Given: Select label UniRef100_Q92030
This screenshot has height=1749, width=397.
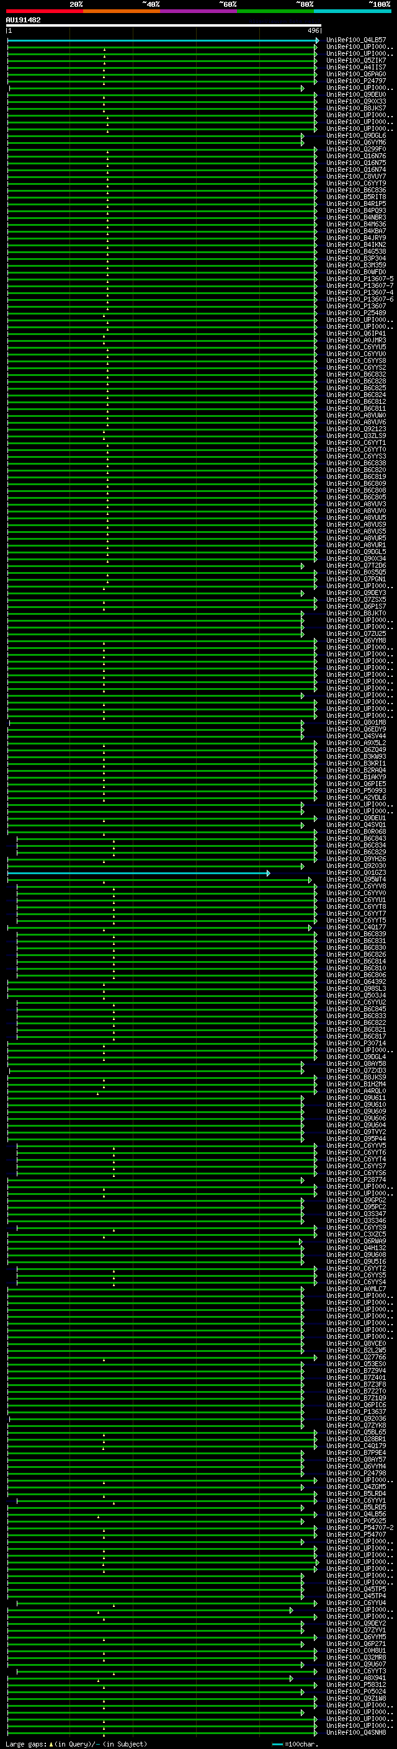Looking at the screenshot, I should (x=356, y=866).
